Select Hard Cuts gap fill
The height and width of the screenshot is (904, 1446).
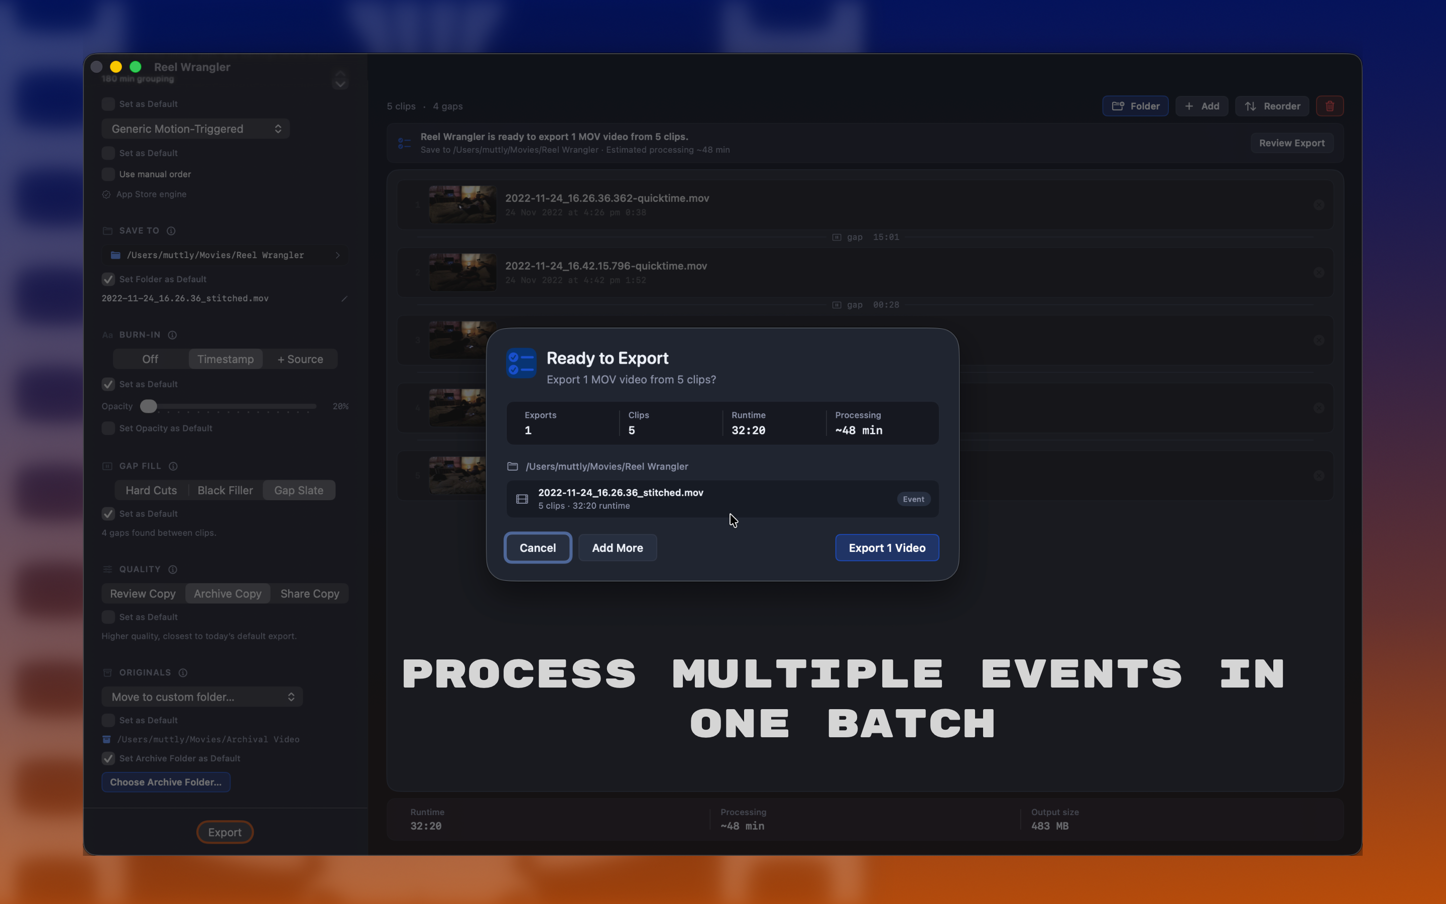[x=151, y=490]
